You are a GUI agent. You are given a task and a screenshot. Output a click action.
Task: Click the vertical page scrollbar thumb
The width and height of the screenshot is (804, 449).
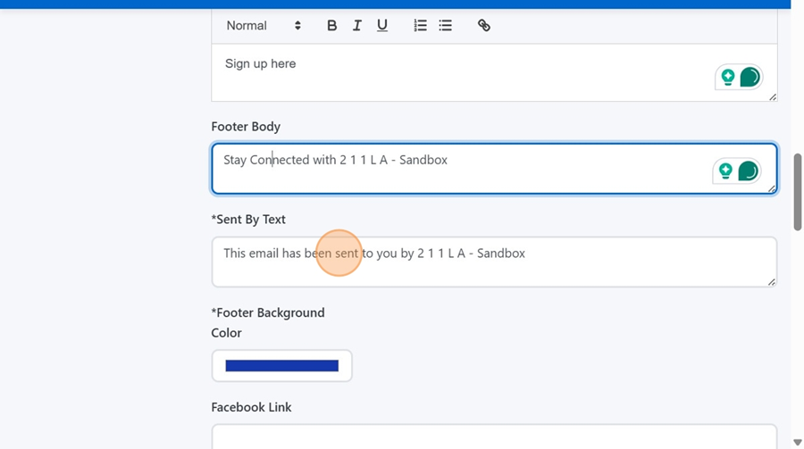(797, 192)
